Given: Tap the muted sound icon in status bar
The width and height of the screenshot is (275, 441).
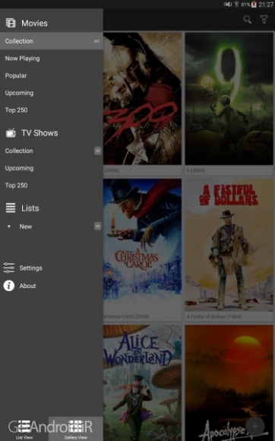Looking at the screenshot, I should tap(228, 5).
